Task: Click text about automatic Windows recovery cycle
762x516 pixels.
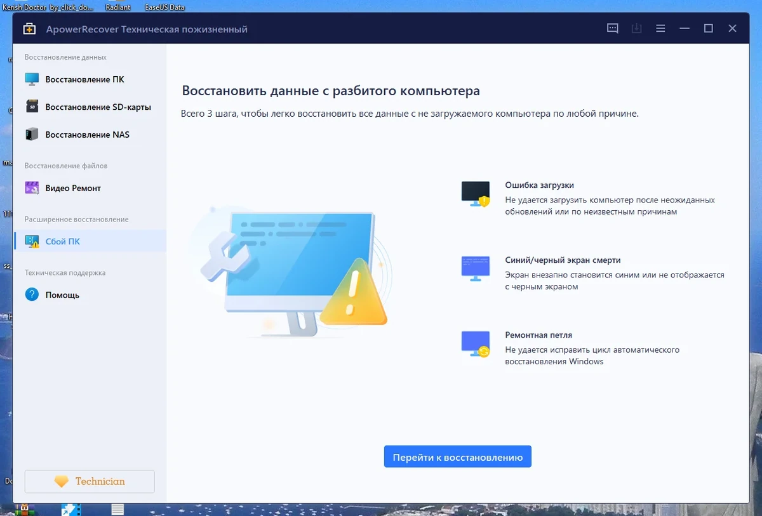Action: click(x=592, y=355)
